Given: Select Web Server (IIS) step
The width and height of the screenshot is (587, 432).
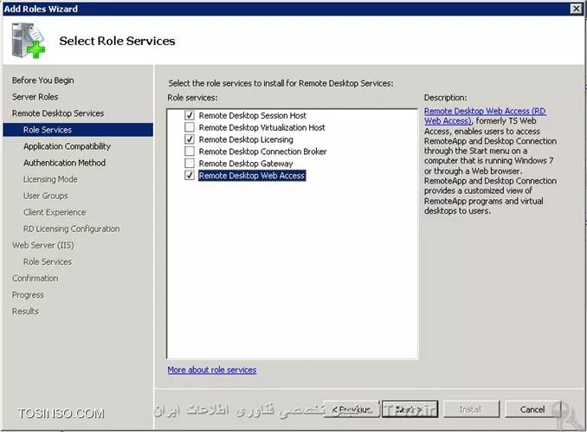Looking at the screenshot, I should [43, 245].
